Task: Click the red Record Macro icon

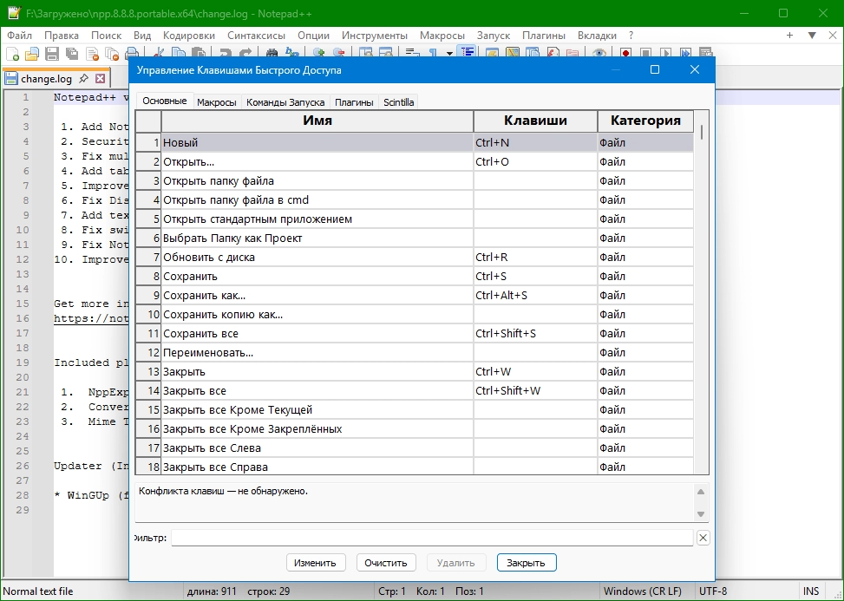Action: (x=626, y=53)
